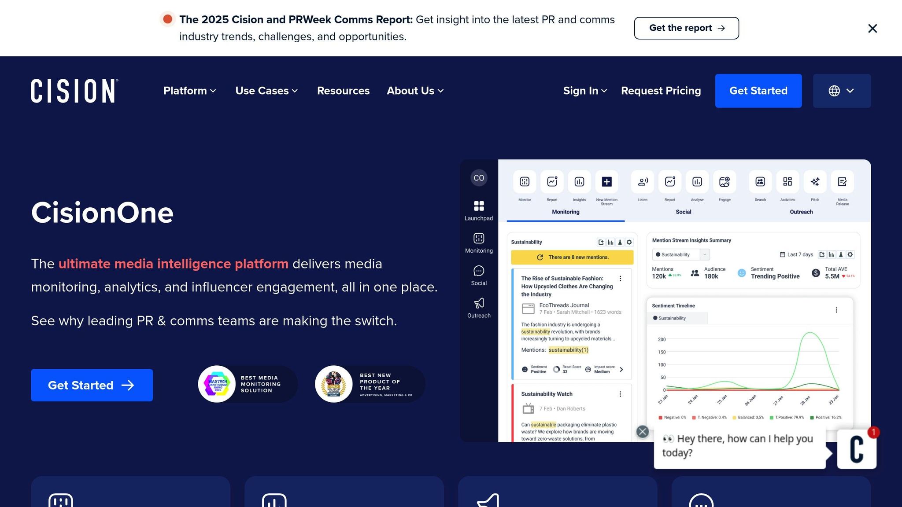Click the hero Get Started arrow button
Viewport: 902px width, 507px height.
point(92,385)
